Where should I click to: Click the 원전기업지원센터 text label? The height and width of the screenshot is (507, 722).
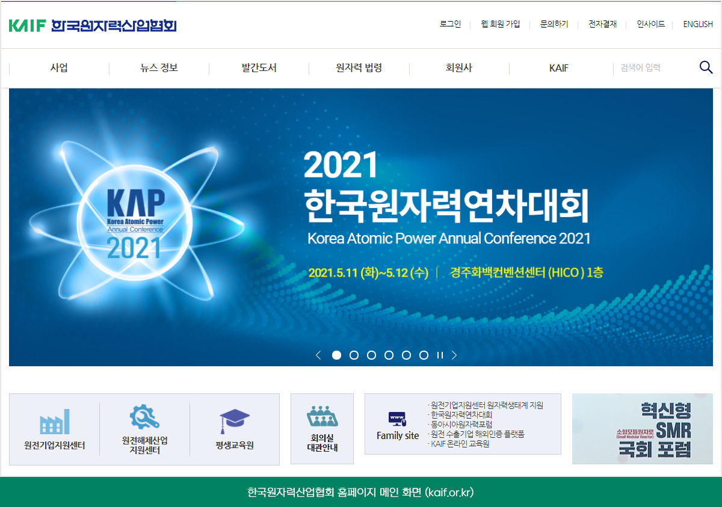coord(54,446)
